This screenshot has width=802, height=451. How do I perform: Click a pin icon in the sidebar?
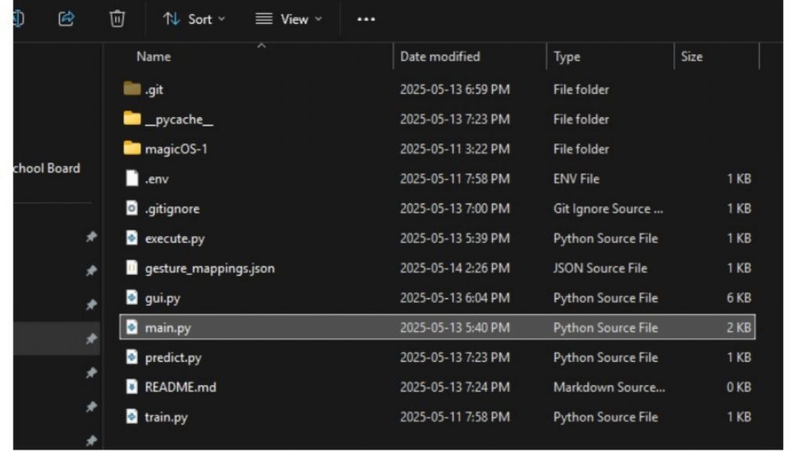[x=92, y=234]
